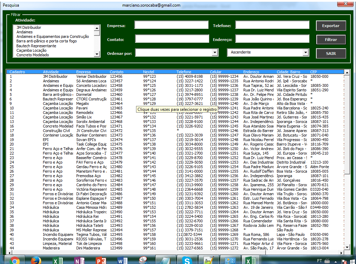The width and height of the screenshot is (356, 264).
Task: Launch Firefox from the taskbar
Action: coord(36,260)
